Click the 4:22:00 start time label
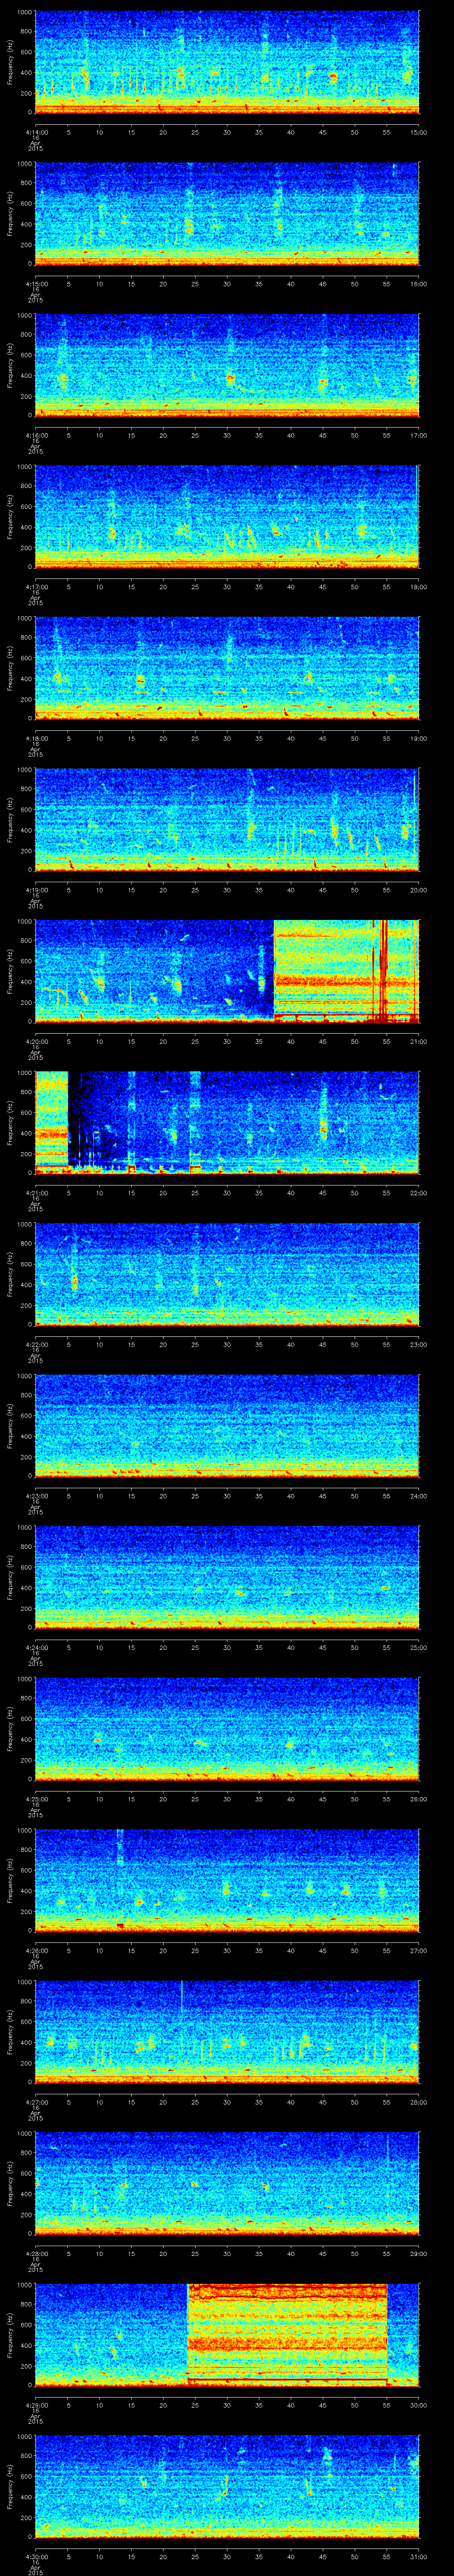 36,1344
